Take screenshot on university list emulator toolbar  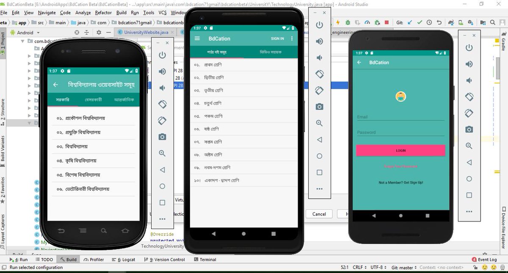[162, 136]
